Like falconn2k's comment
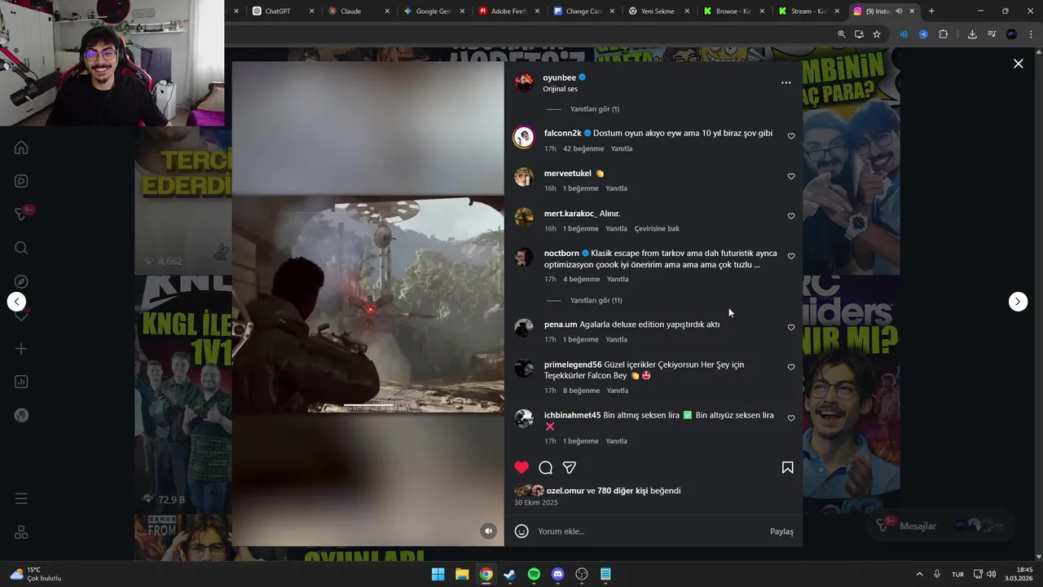This screenshot has width=1043, height=587. tap(790, 136)
